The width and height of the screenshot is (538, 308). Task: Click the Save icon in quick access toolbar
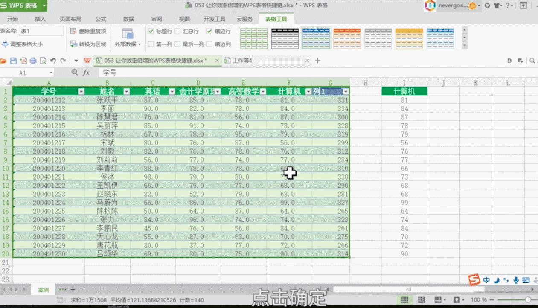pos(13,61)
